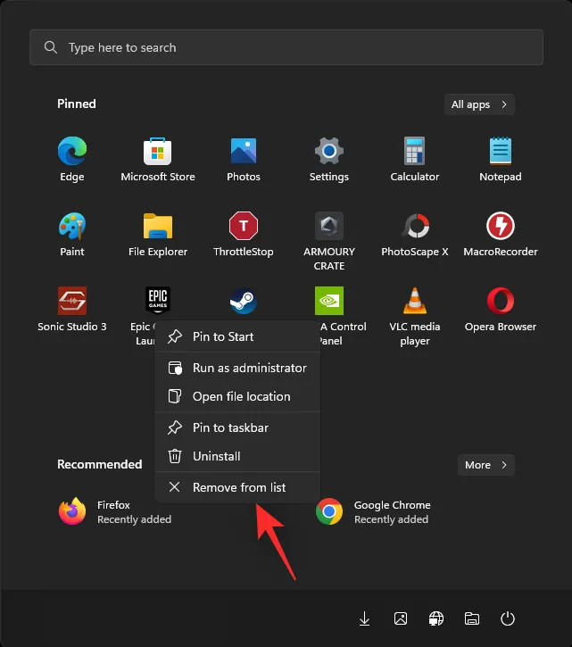Open recommended Google Chrome entry

(373, 511)
